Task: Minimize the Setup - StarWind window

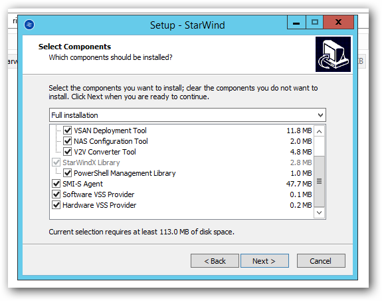Action: pyautogui.click(x=296, y=23)
